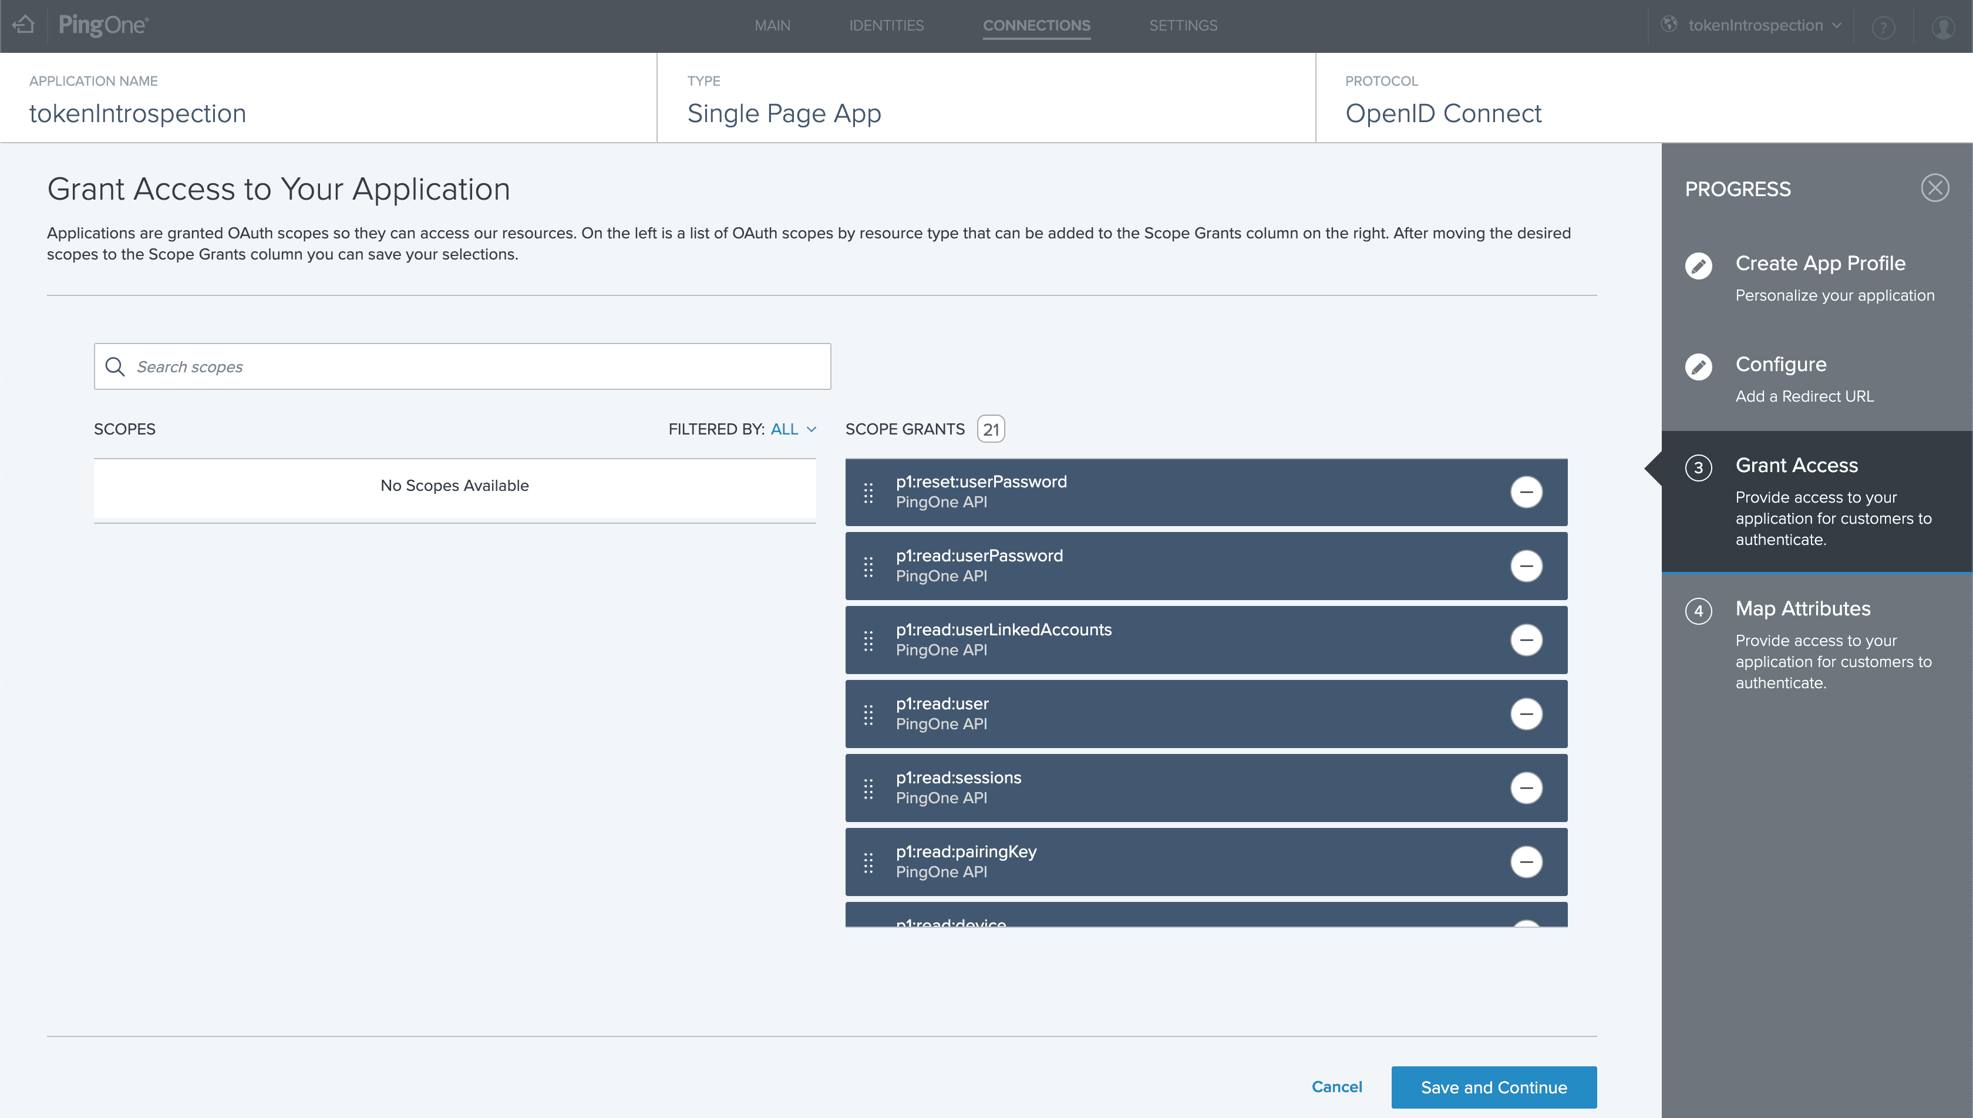
Task: Click the Configure step pencil icon
Action: (x=1698, y=367)
